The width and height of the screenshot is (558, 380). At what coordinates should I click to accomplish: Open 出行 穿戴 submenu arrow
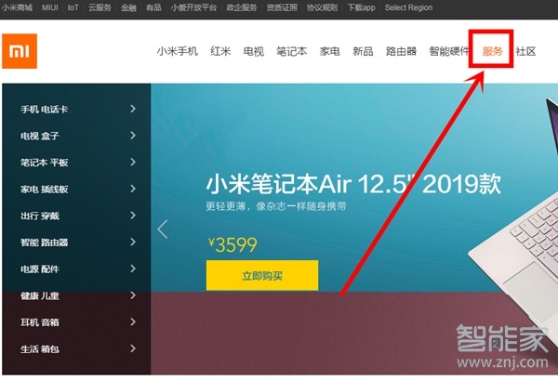point(133,216)
